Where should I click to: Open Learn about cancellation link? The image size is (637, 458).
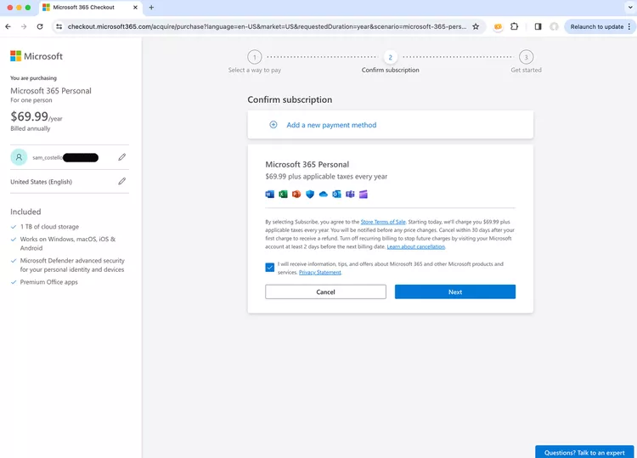click(416, 246)
